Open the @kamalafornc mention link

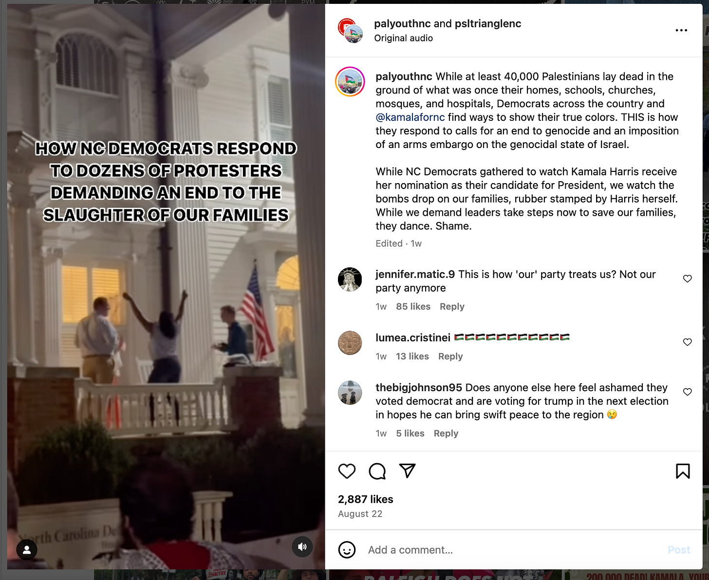[410, 117]
